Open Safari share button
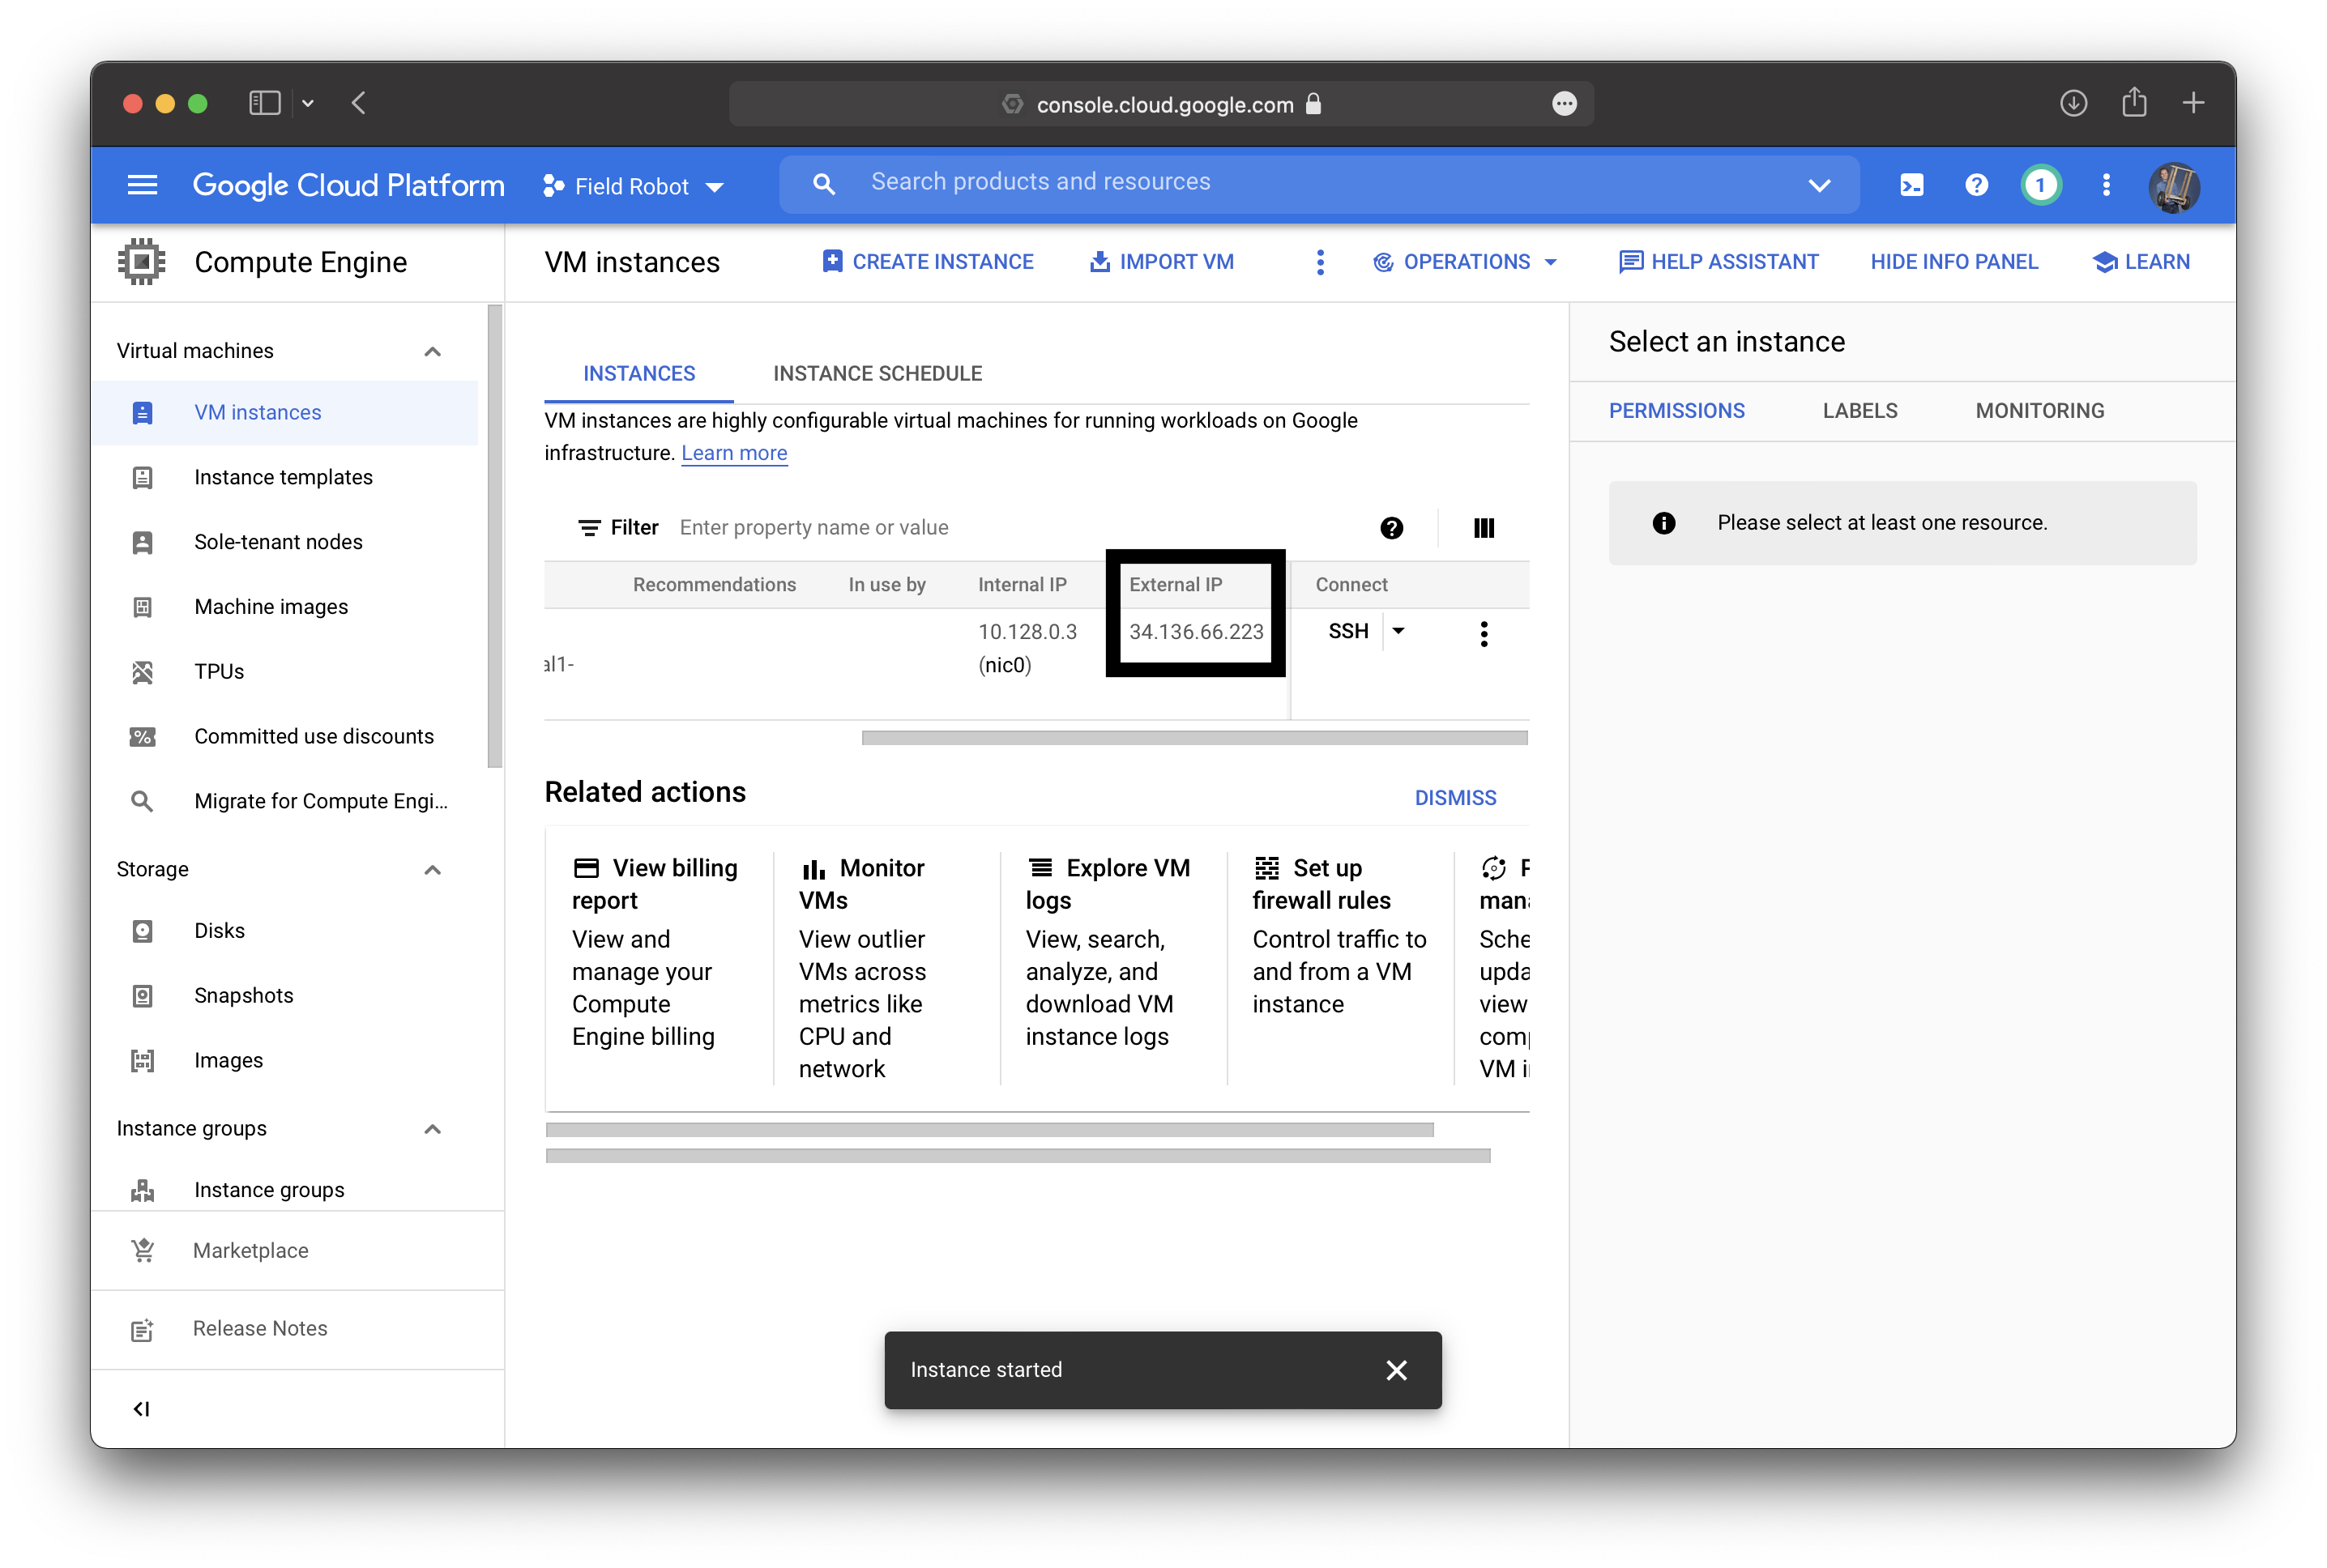Image resolution: width=2327 pixels, height=1568 pixels. tap(2134, 102)
